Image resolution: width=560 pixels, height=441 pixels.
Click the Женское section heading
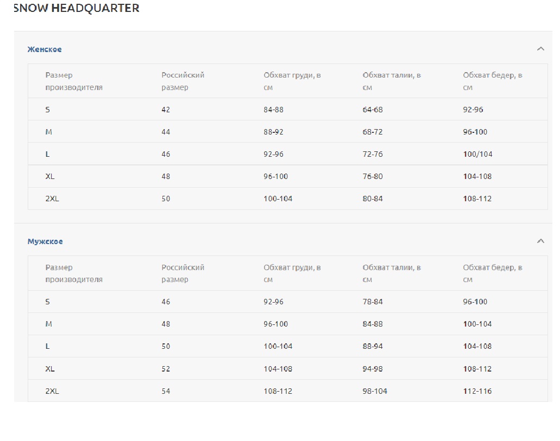45,49
